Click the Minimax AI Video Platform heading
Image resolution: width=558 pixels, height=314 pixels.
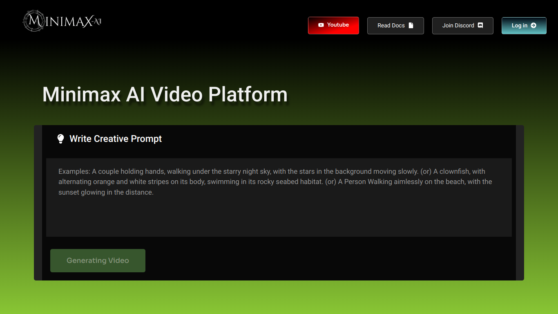click(x=165, y=94)
